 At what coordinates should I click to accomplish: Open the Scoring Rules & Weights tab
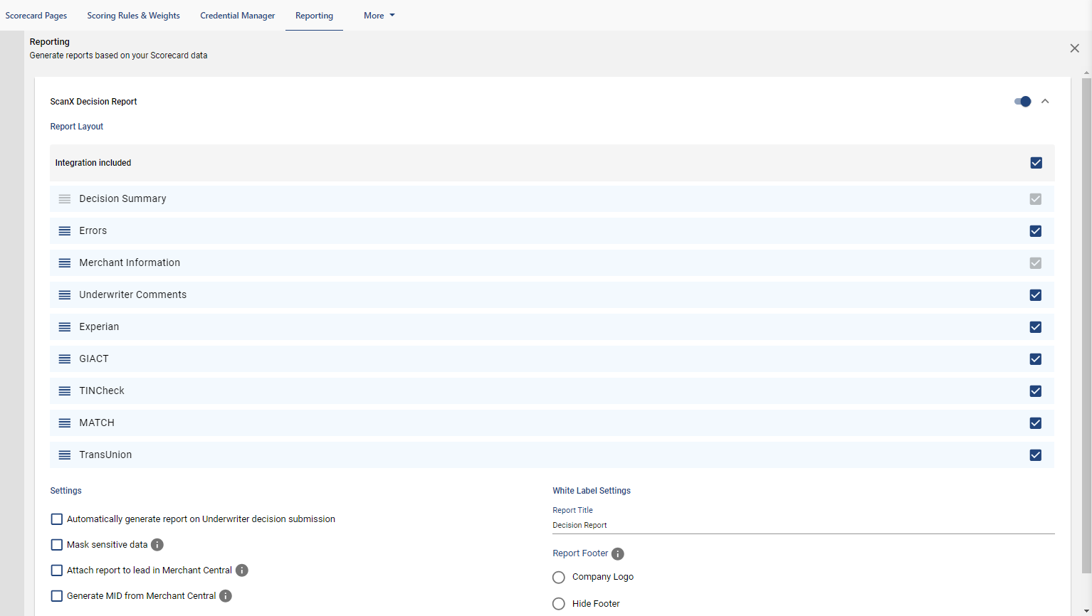pyautogui.click(x=133, y=16)
